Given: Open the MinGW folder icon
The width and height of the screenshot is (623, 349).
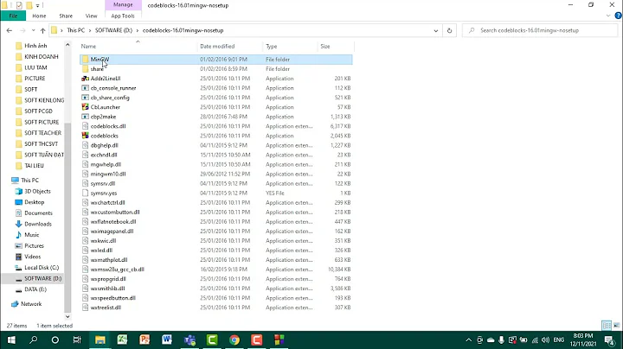Looking at the screenshot, I should (85, 60).
